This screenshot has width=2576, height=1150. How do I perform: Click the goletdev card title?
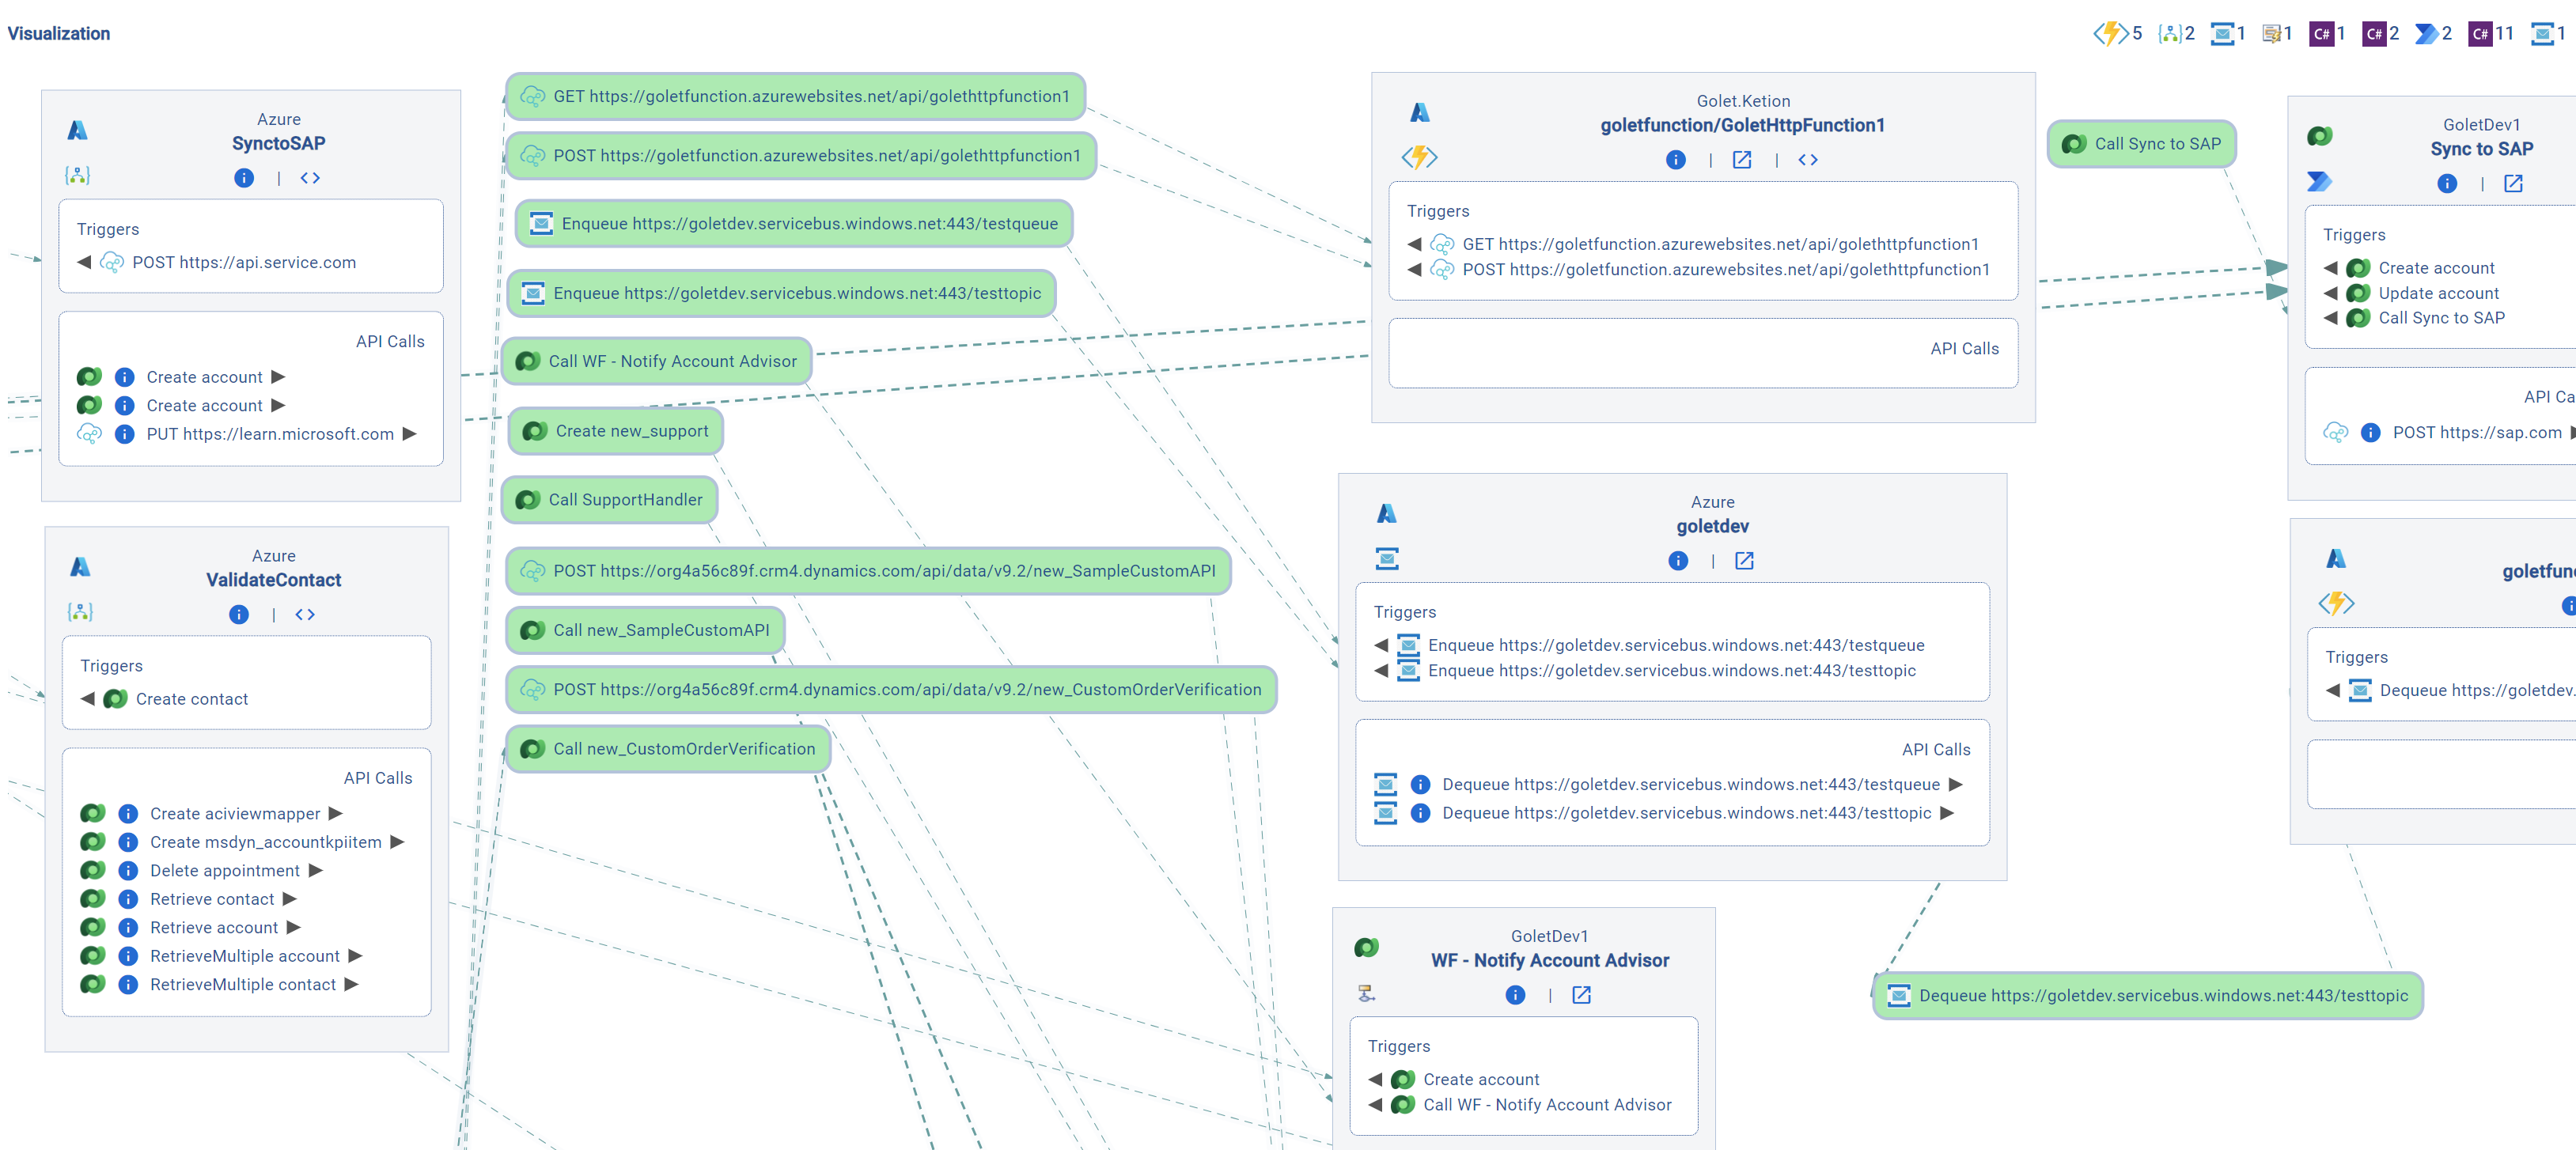click(x=1712, y=526)
